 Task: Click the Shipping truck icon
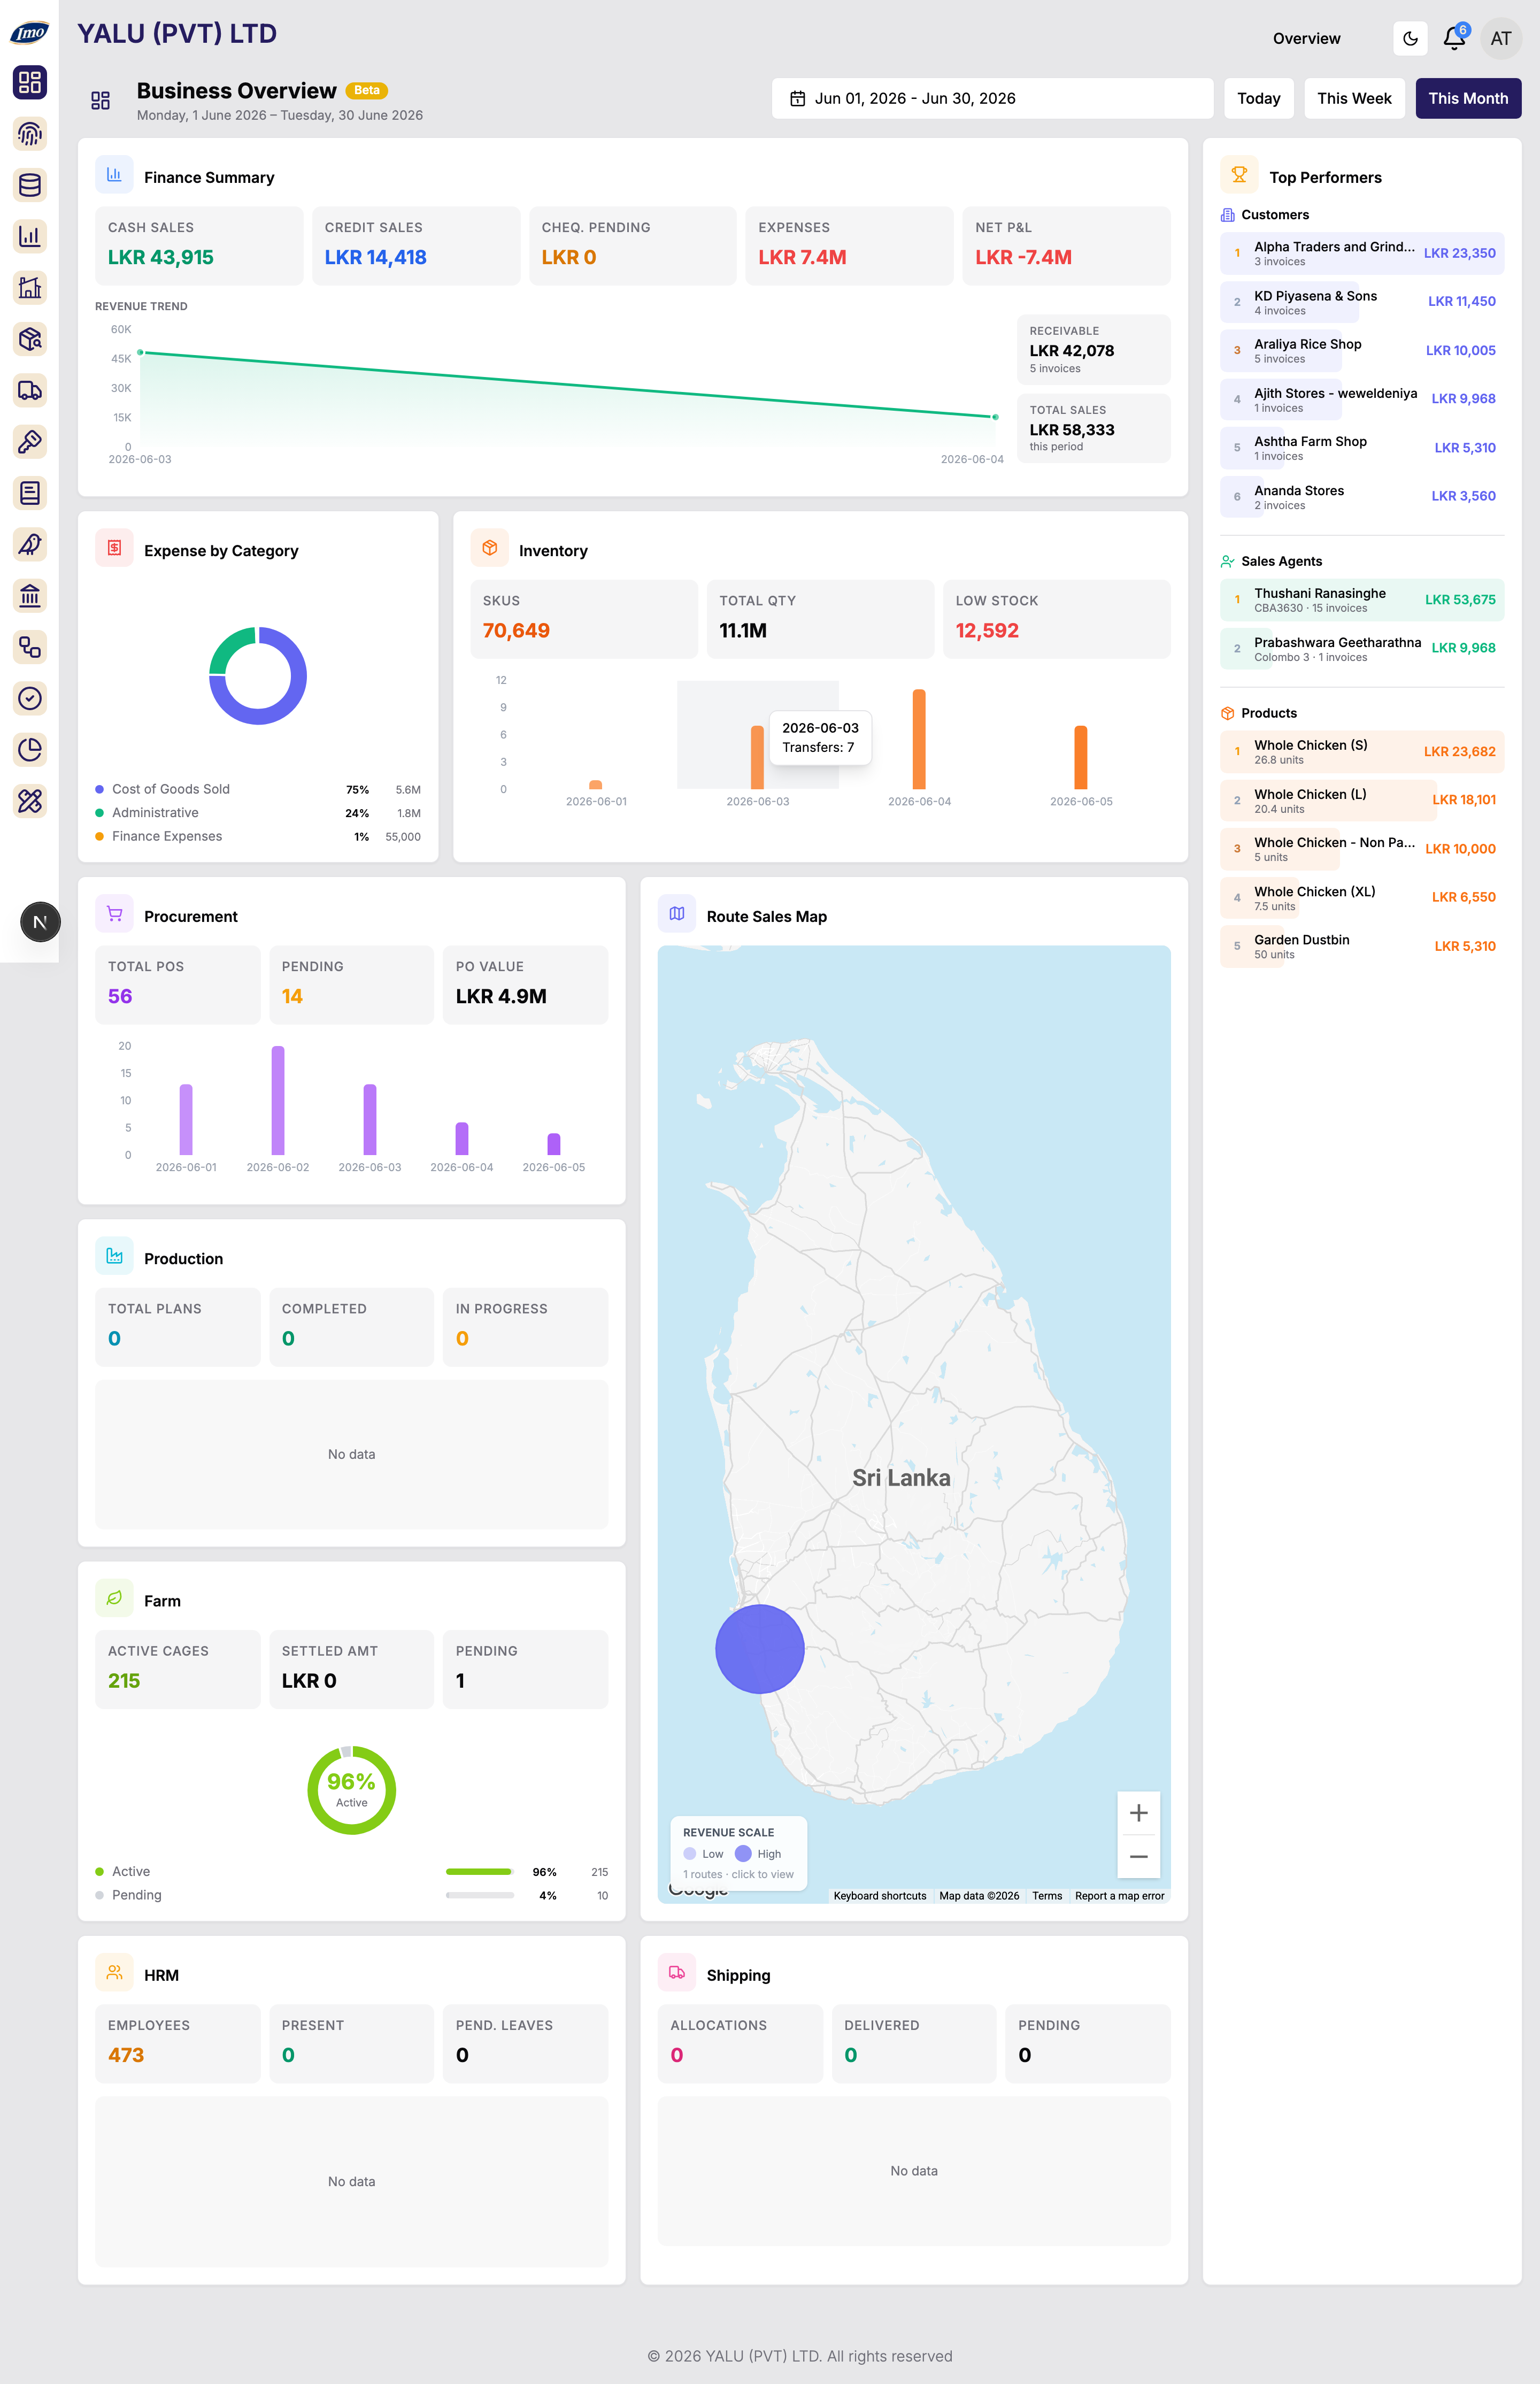click(x=677, y=1973)
